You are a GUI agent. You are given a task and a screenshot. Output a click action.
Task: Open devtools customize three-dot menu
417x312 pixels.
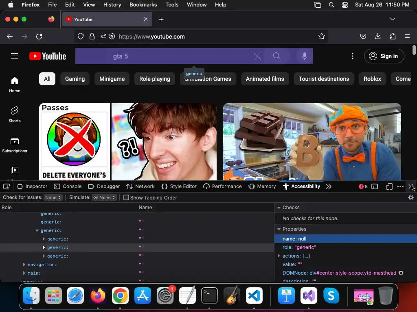coord(400,186)
